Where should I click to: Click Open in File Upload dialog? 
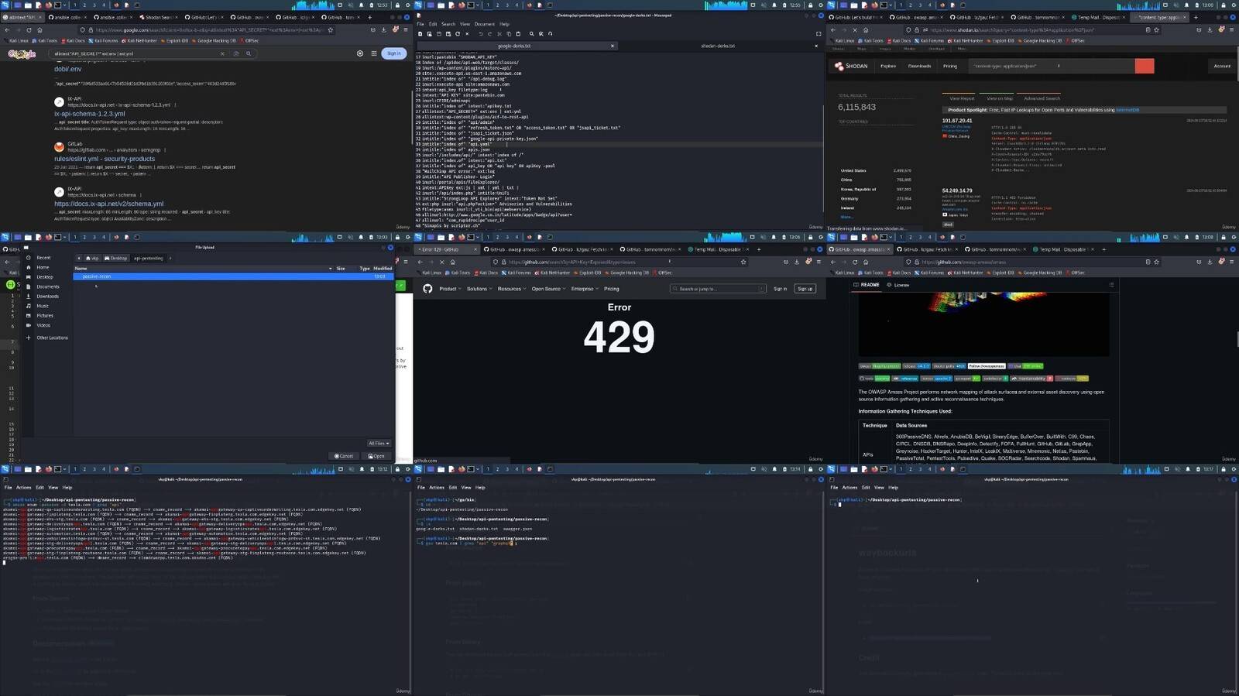376,456
